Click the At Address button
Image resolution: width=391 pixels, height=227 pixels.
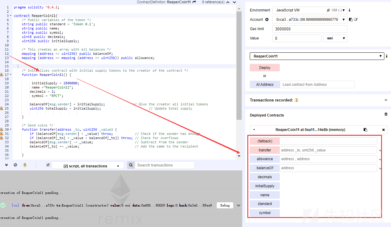(x=264, y=85)
